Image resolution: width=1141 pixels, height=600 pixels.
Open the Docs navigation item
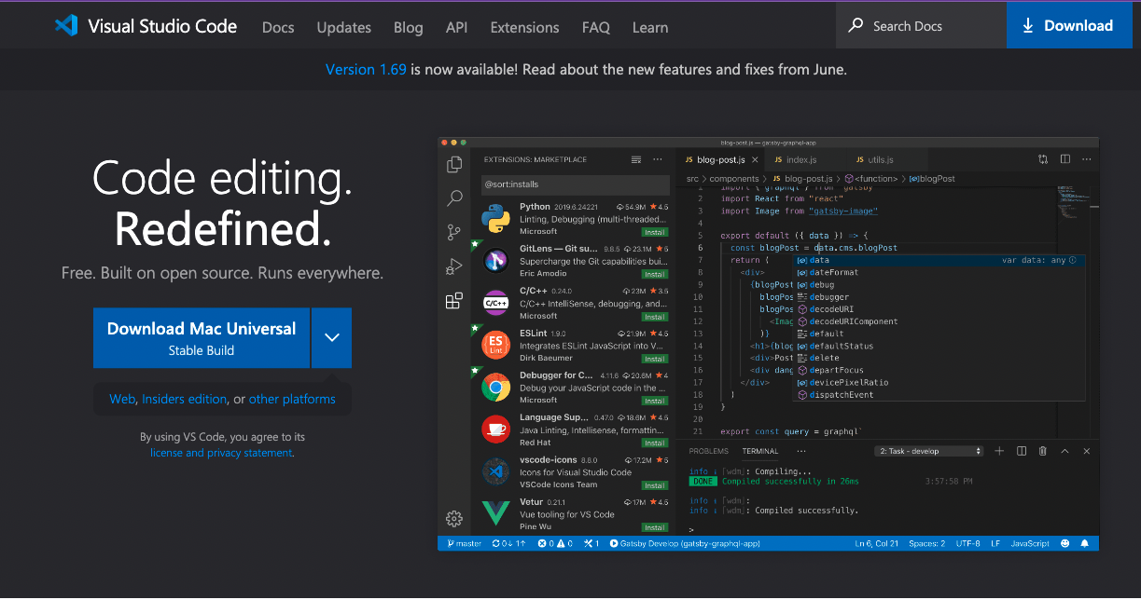point(278,27)
